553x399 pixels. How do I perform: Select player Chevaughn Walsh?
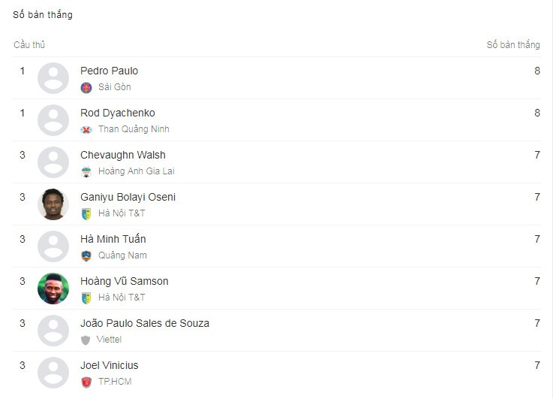tap(123, 155)
